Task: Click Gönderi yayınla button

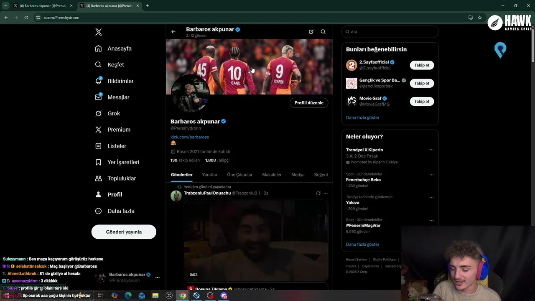Action: point(124,232)
